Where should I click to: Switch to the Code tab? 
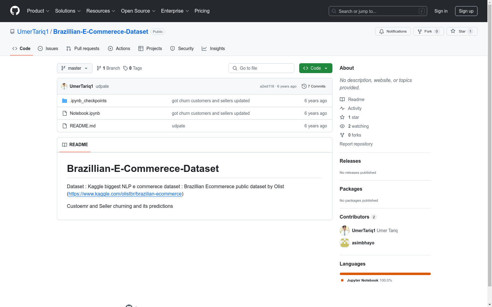point(22,49)
